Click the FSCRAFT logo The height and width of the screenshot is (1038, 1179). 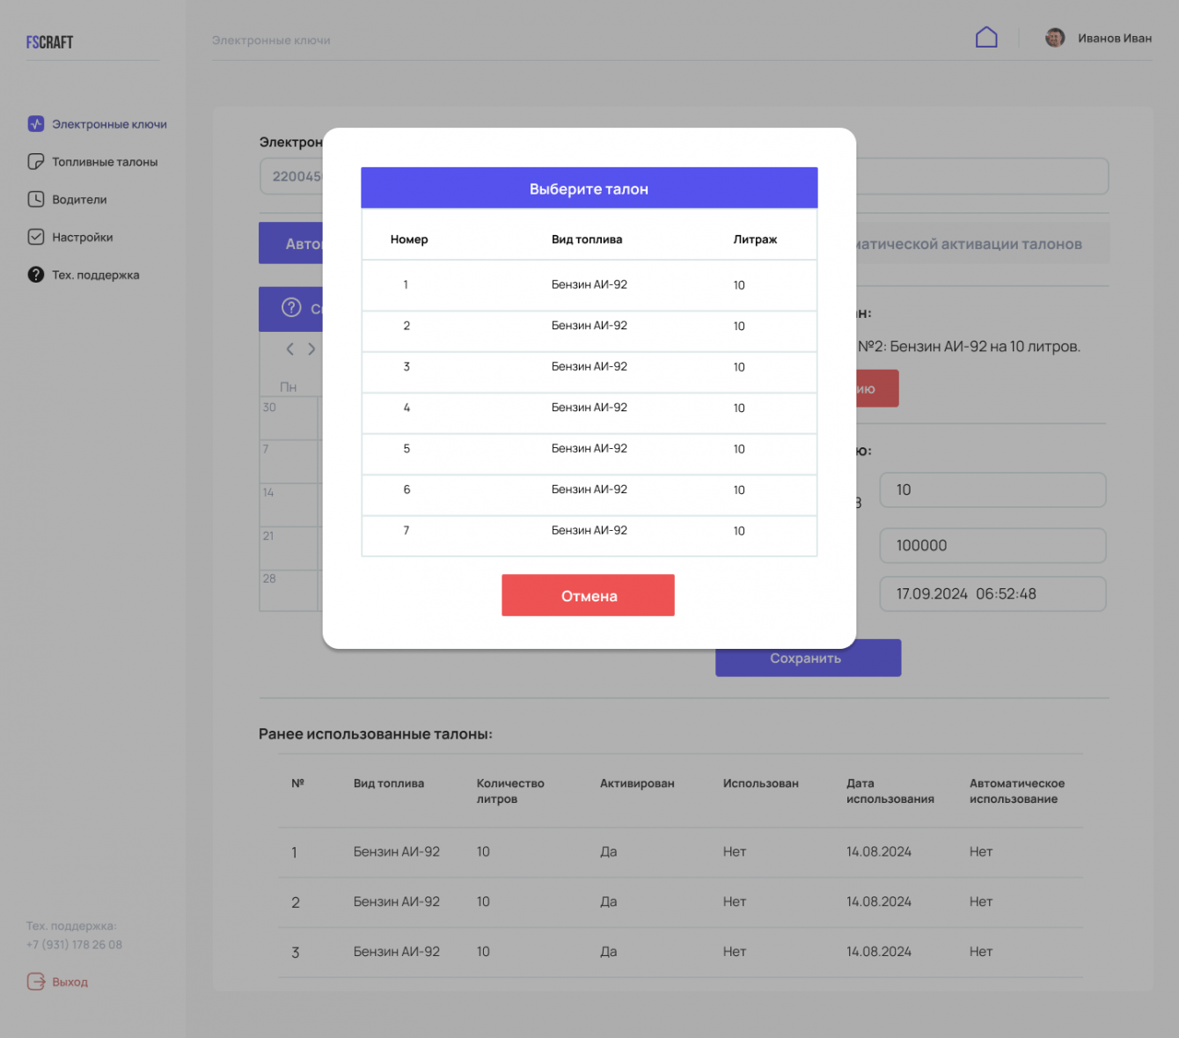(49, 42)
